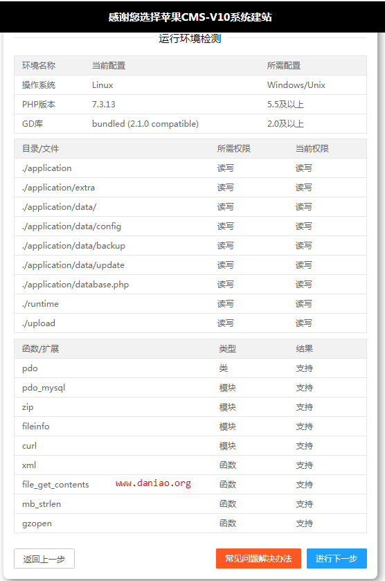Click the ./application/data/config entry
The image size is (385, 581).
pos(71,226)
